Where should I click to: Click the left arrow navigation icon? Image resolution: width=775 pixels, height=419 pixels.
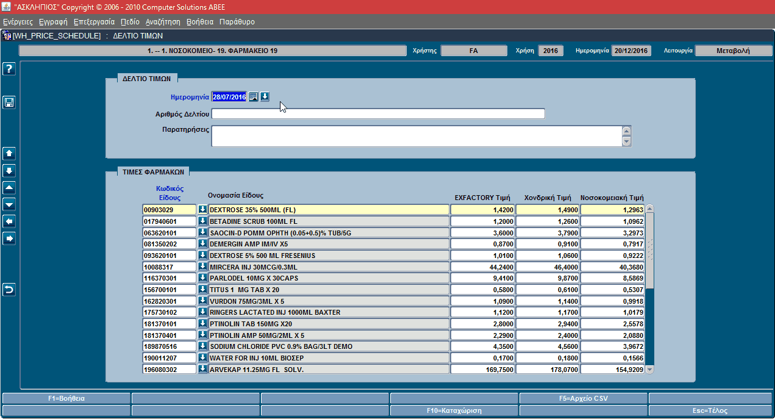click(x=9, y=221)
